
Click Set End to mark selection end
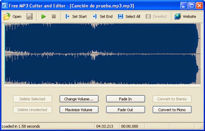[x=102, y=16]
